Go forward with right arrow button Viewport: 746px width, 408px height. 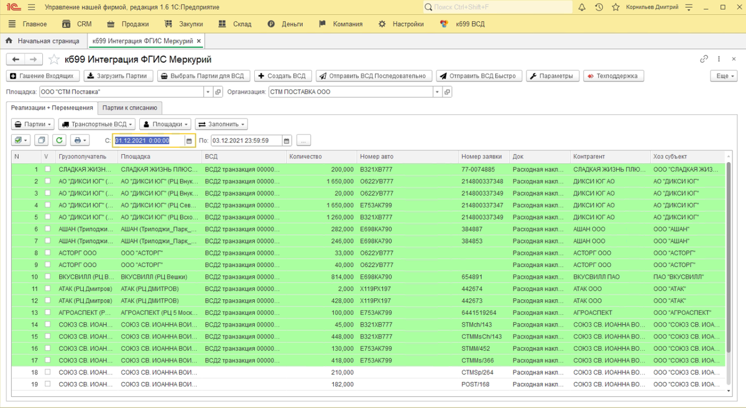pyautogui.click(x=34, y=60)
